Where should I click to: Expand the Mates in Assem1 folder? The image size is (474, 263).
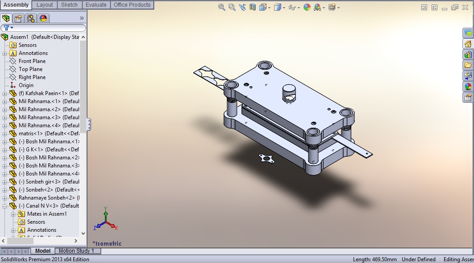click(13, 214)
